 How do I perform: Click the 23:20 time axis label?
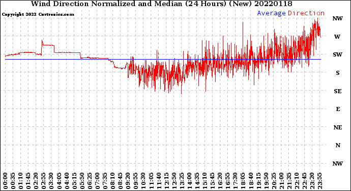pos(312,181)
